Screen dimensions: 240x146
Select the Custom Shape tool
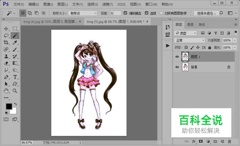15,84
